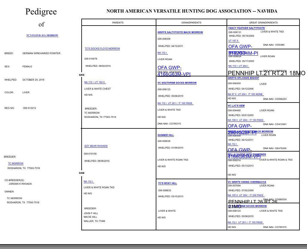Select registration GW-009314

point(234,160)
